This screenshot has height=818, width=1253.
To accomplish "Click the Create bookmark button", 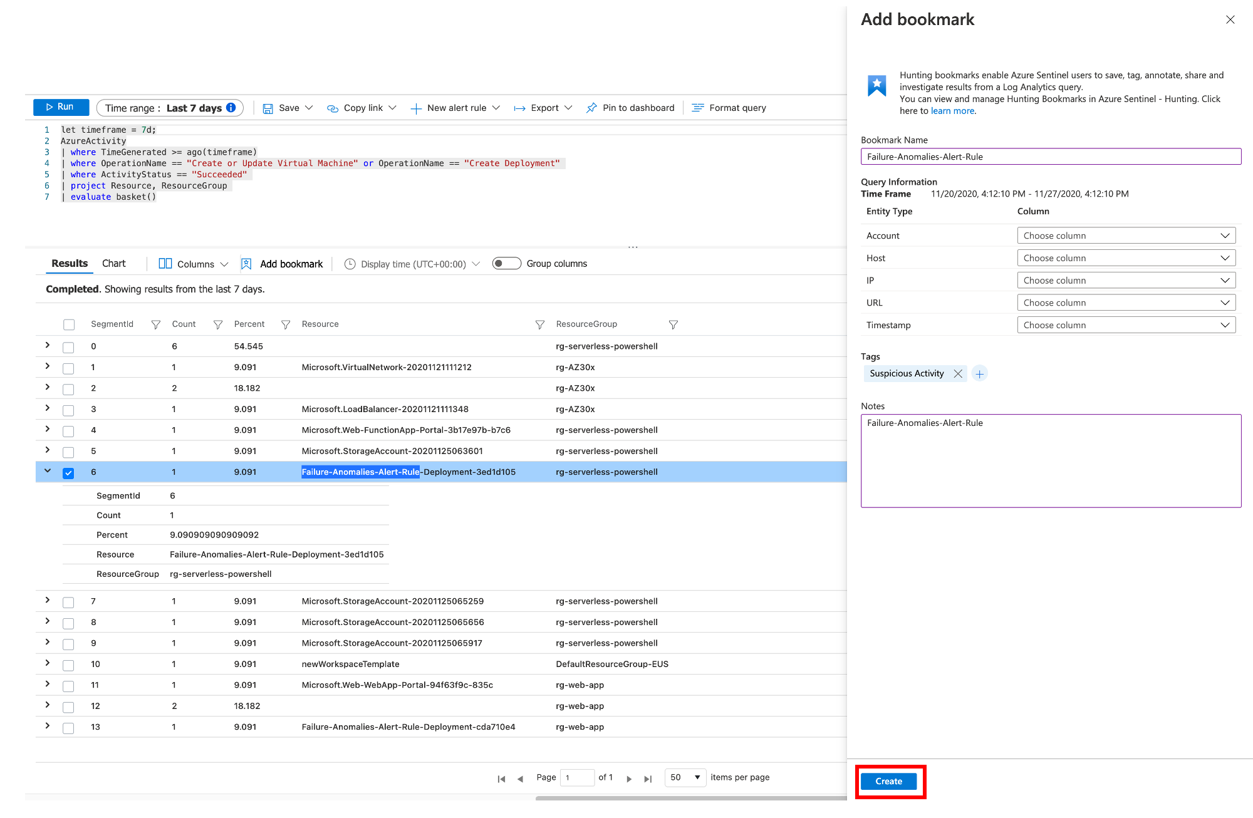I will coord(888,781).
